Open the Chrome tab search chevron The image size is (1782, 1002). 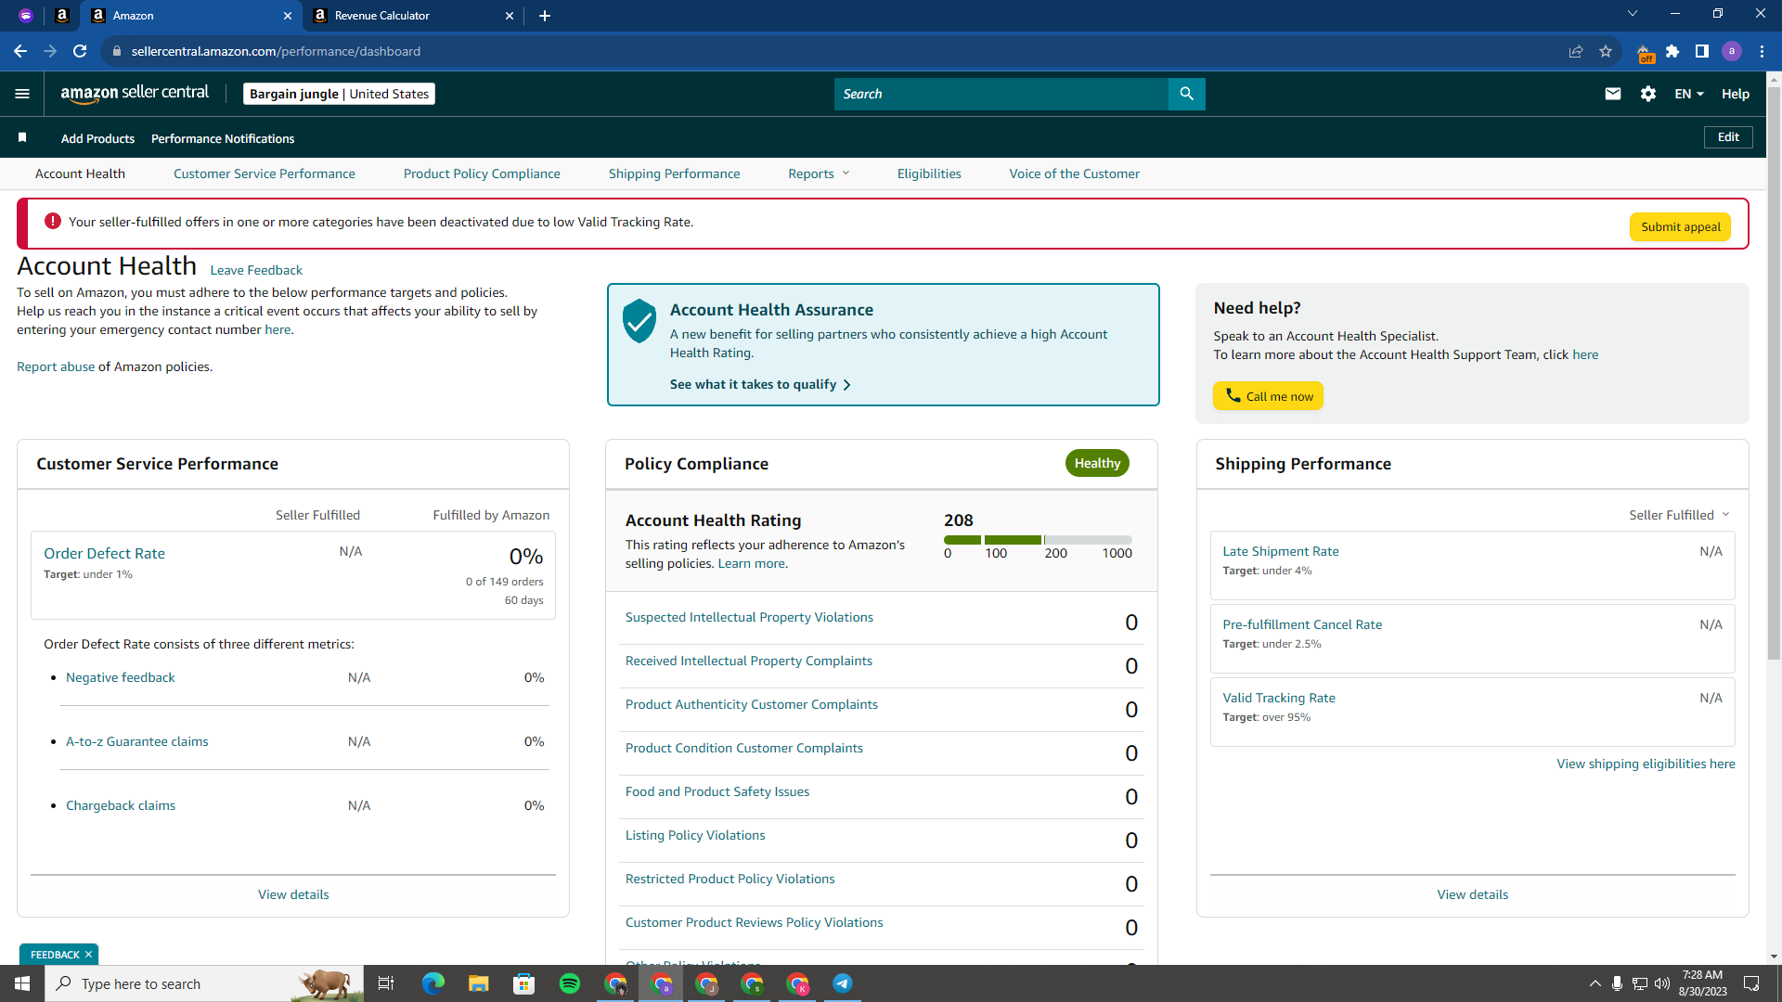1633,14
